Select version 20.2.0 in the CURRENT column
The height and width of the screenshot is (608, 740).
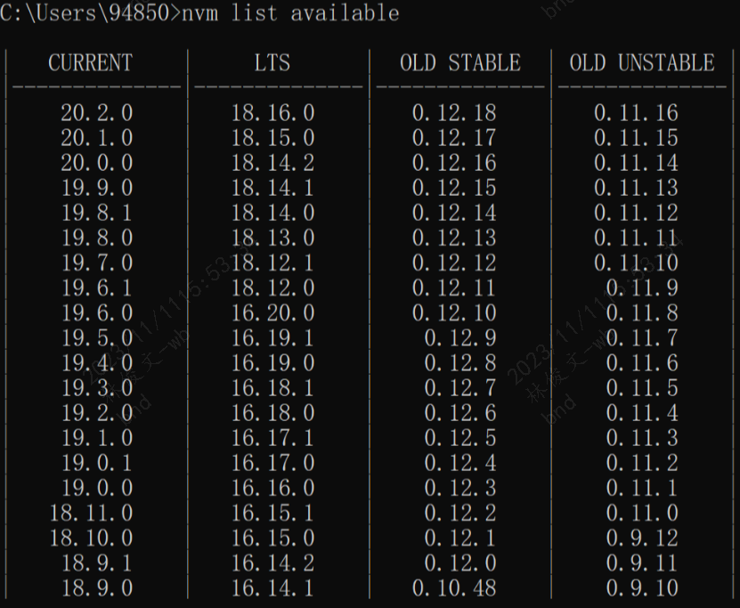pos(97,113)
